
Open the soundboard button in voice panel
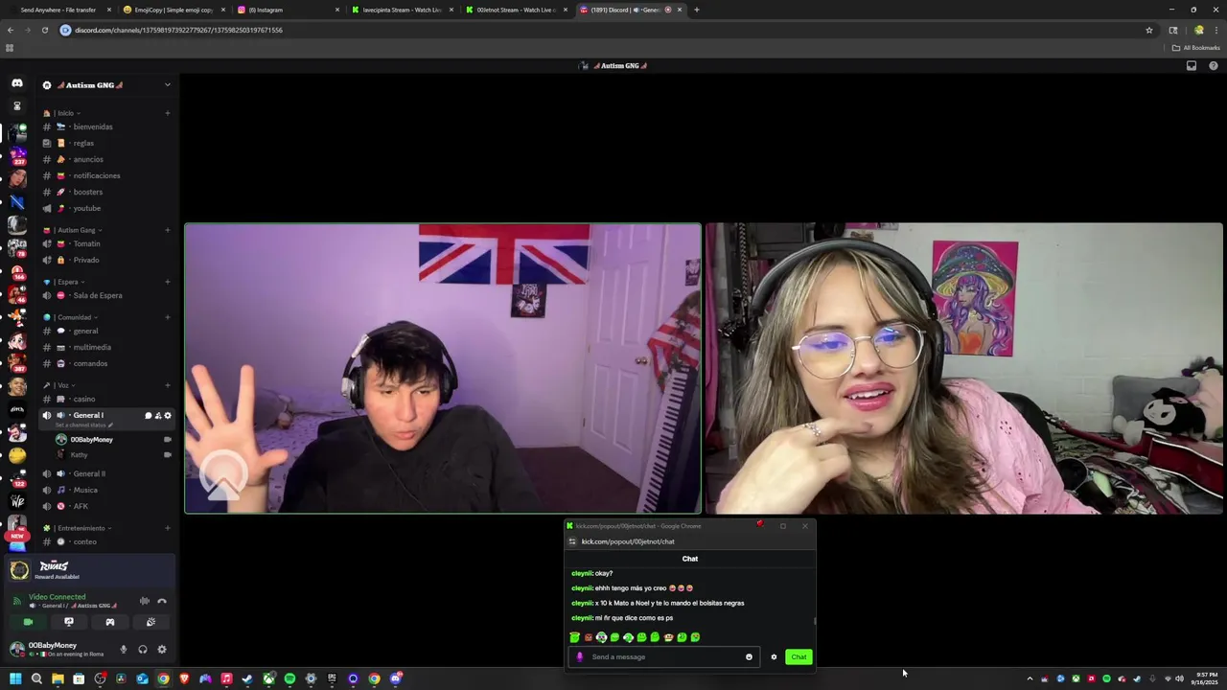150,622
